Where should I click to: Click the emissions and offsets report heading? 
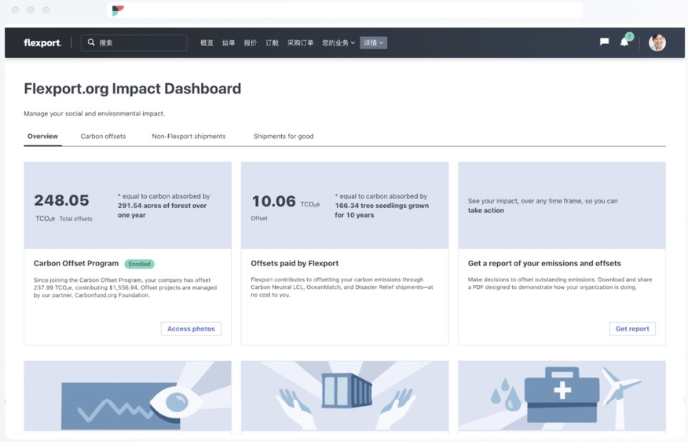tap(544, 264)
